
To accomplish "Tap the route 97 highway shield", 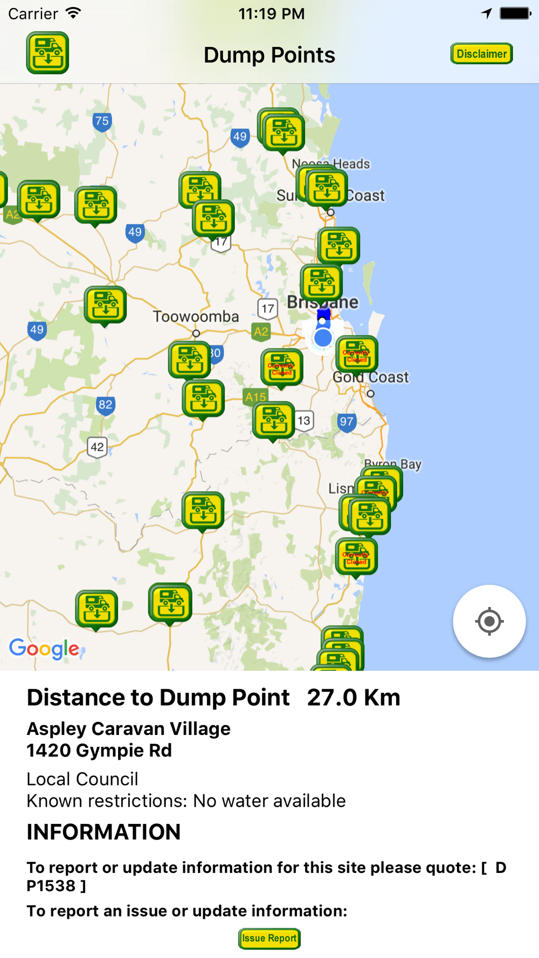I will click(347, 422).
